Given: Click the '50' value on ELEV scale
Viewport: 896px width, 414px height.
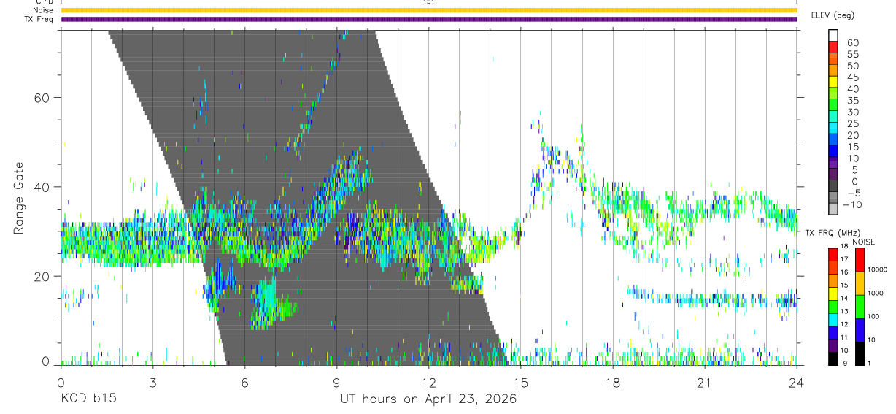Looking at the screenshot, I should click(853, 66).
